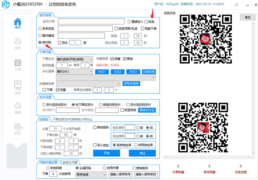Click the 更换支付宝 button
This screenshot has height=180, width=258.
pos(147,110)
